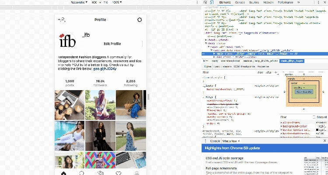Activate the inspect element picker in DevTools

pyautogui.click(x=206, y=3)
